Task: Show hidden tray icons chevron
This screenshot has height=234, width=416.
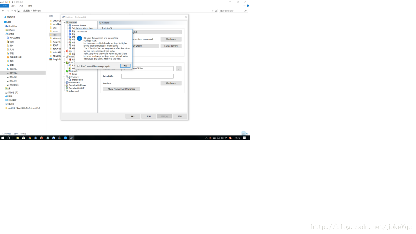Action: point(206,138)
